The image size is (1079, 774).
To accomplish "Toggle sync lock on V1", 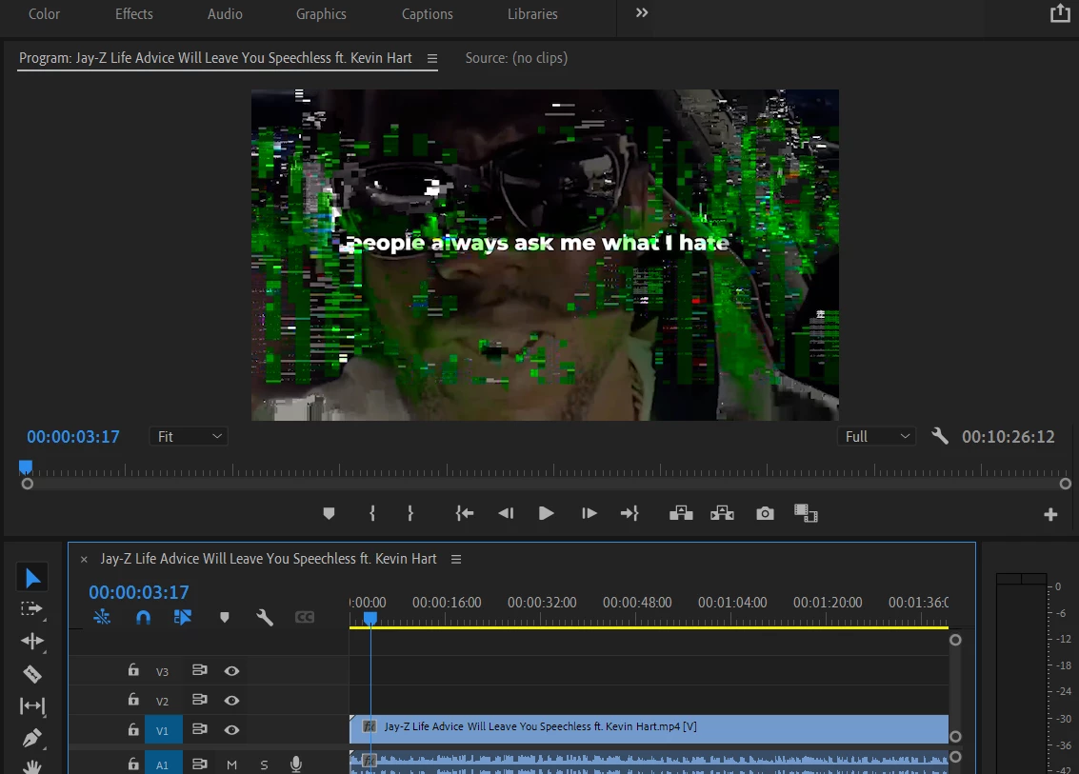I will (x=200, y=729).
